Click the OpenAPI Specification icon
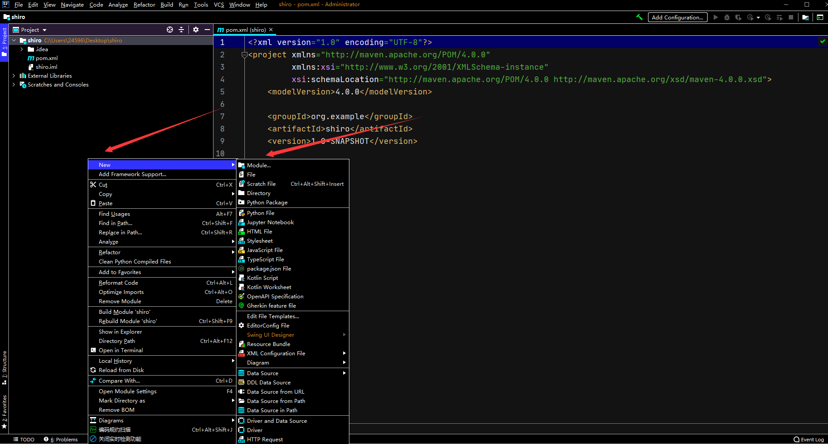Viewport: 828px width, 444px height. point(241,296)
